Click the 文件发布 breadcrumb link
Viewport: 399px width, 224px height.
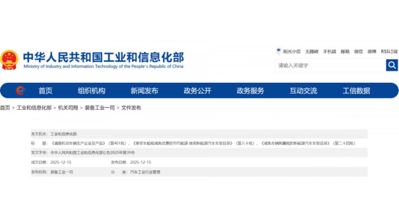click(131, 108)
